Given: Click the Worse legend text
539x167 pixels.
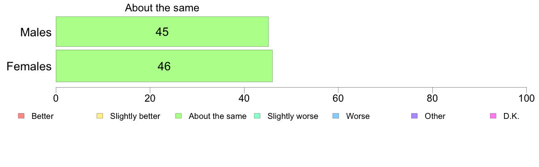Looking at the screenshot, I should 358,116.
